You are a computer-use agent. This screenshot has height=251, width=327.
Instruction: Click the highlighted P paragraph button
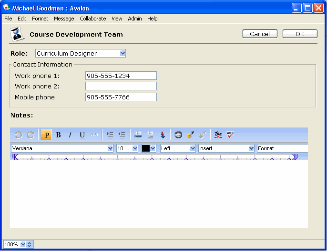pyautogui.click(x=46, y=135)
